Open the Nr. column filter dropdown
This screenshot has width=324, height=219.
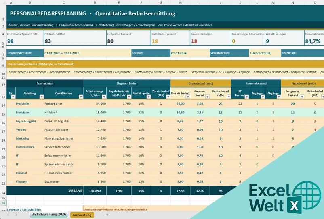coord(13,97)
